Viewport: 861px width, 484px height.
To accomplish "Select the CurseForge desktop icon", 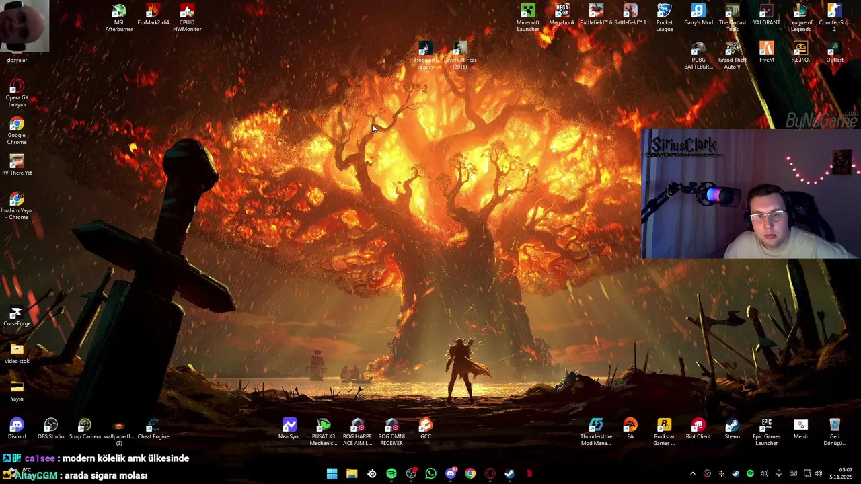I will click(17, 317).
